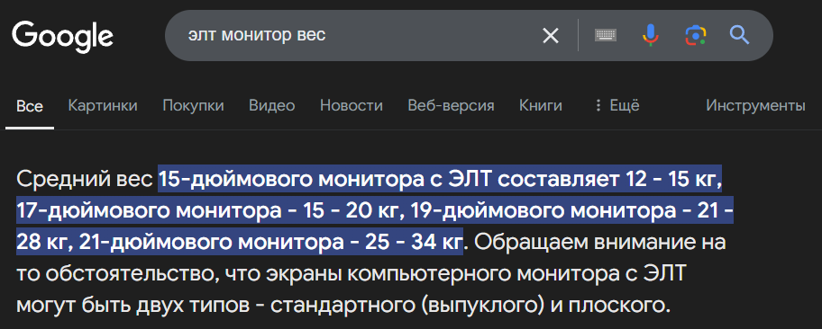
Task: Open Google Lens image search icon
Action: pos(695,36)
